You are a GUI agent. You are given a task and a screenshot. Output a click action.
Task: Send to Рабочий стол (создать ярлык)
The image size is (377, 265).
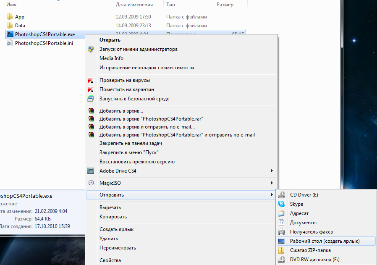326,241
